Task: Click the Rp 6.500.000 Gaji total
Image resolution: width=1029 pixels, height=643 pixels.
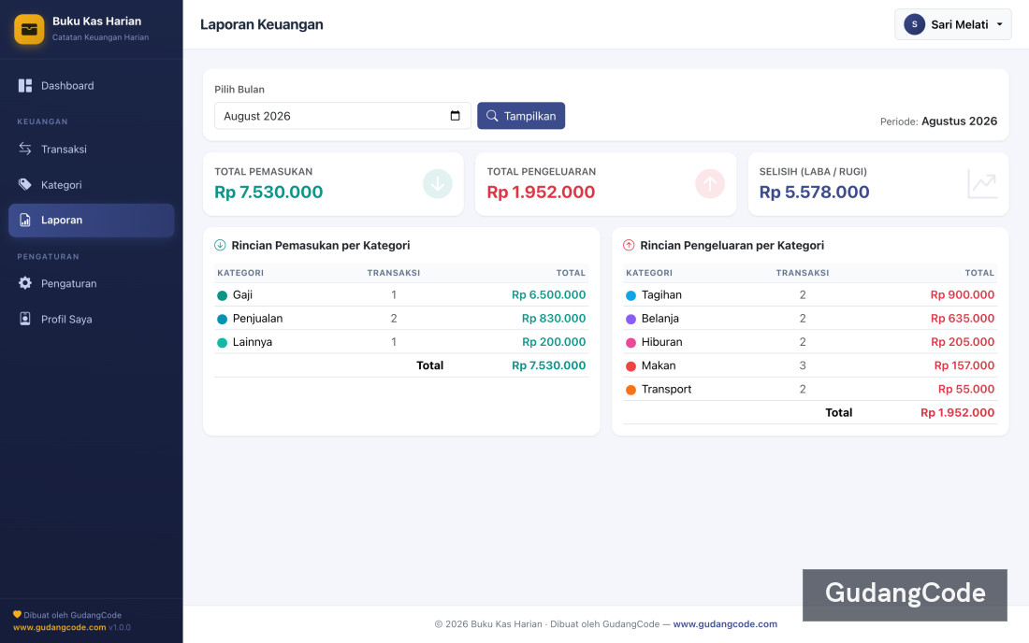Action: pos(548,295)
